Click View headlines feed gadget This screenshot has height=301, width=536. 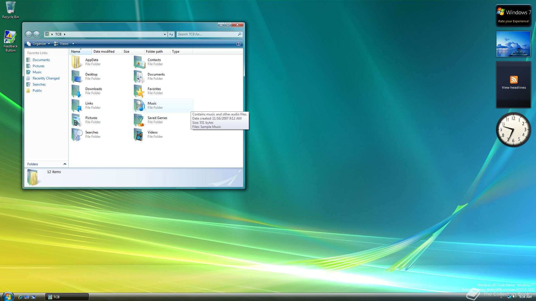(x=513, y=84)
